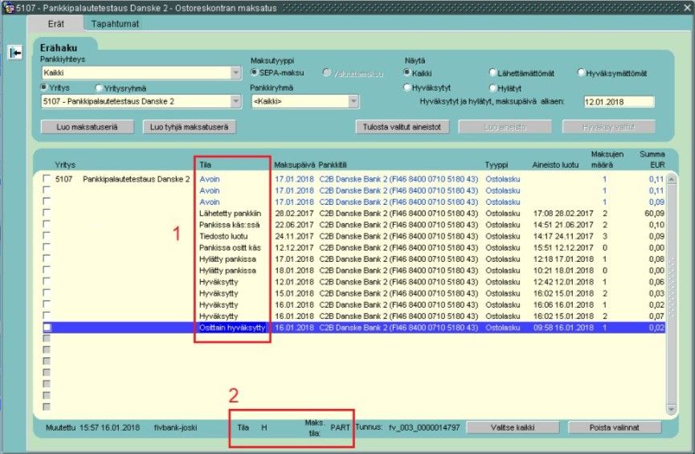This screenshot has height=454, width=695.
Task: Click the 24.11.2017 maksupäivä cell
Action: pyautogui.click(x=294, y=237)
